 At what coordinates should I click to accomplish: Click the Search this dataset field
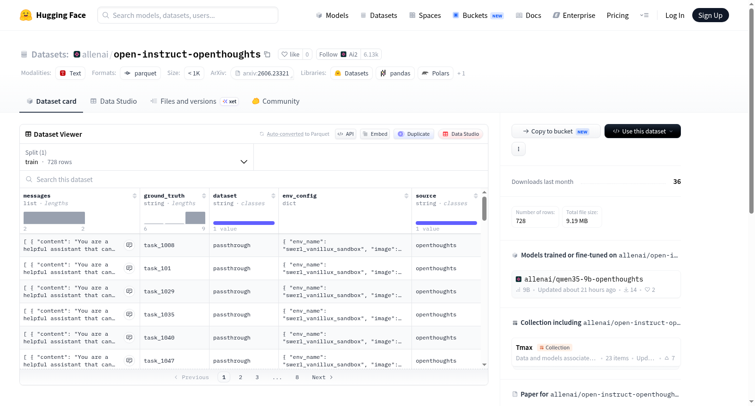coord(254,180)
